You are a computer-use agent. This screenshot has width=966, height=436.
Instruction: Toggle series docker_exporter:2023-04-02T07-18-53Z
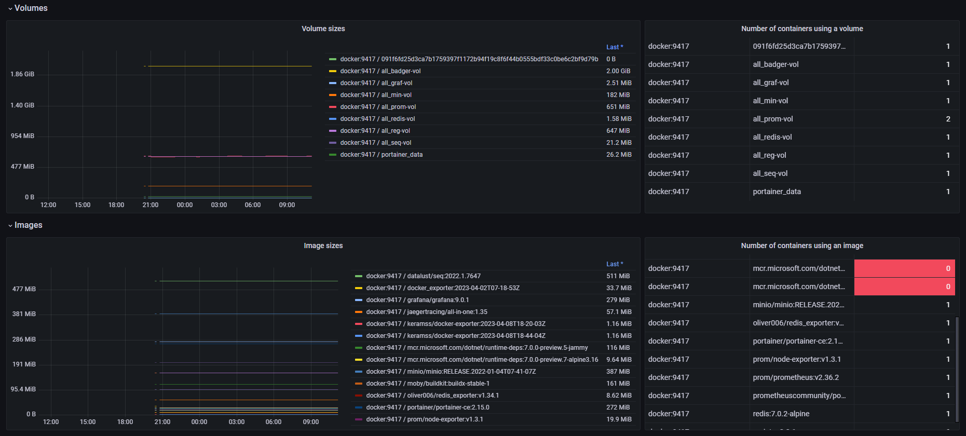pyautogui.click(x=443, y=288)
